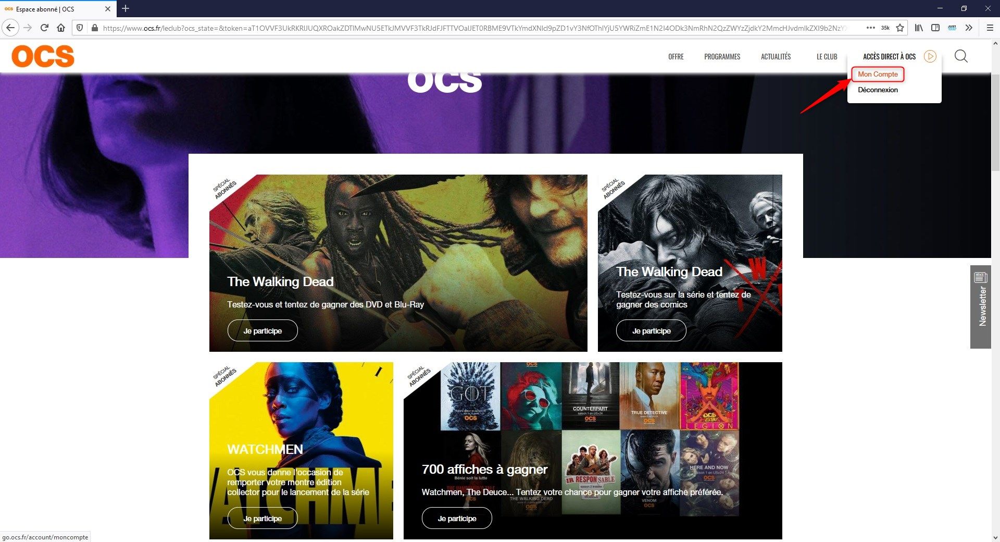
Task: Click the tracking protection shield icon
Action: (x=80, y=28)
